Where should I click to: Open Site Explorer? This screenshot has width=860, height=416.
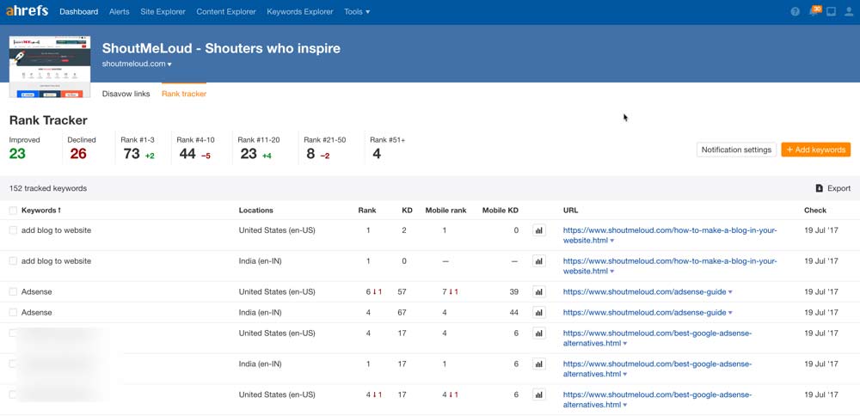click(163, 11)
